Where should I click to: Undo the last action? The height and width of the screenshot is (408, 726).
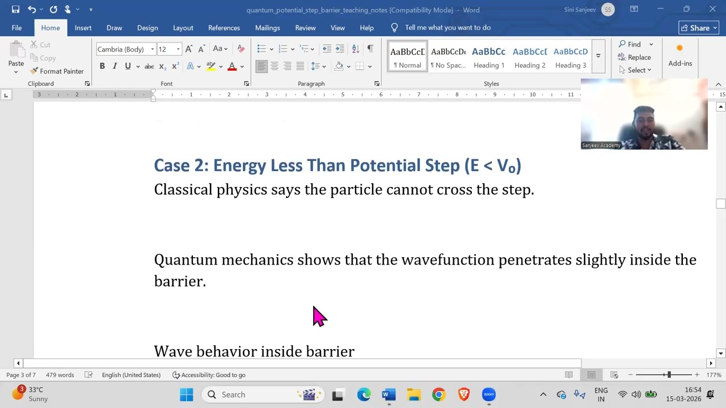click(x=32, y=9)
